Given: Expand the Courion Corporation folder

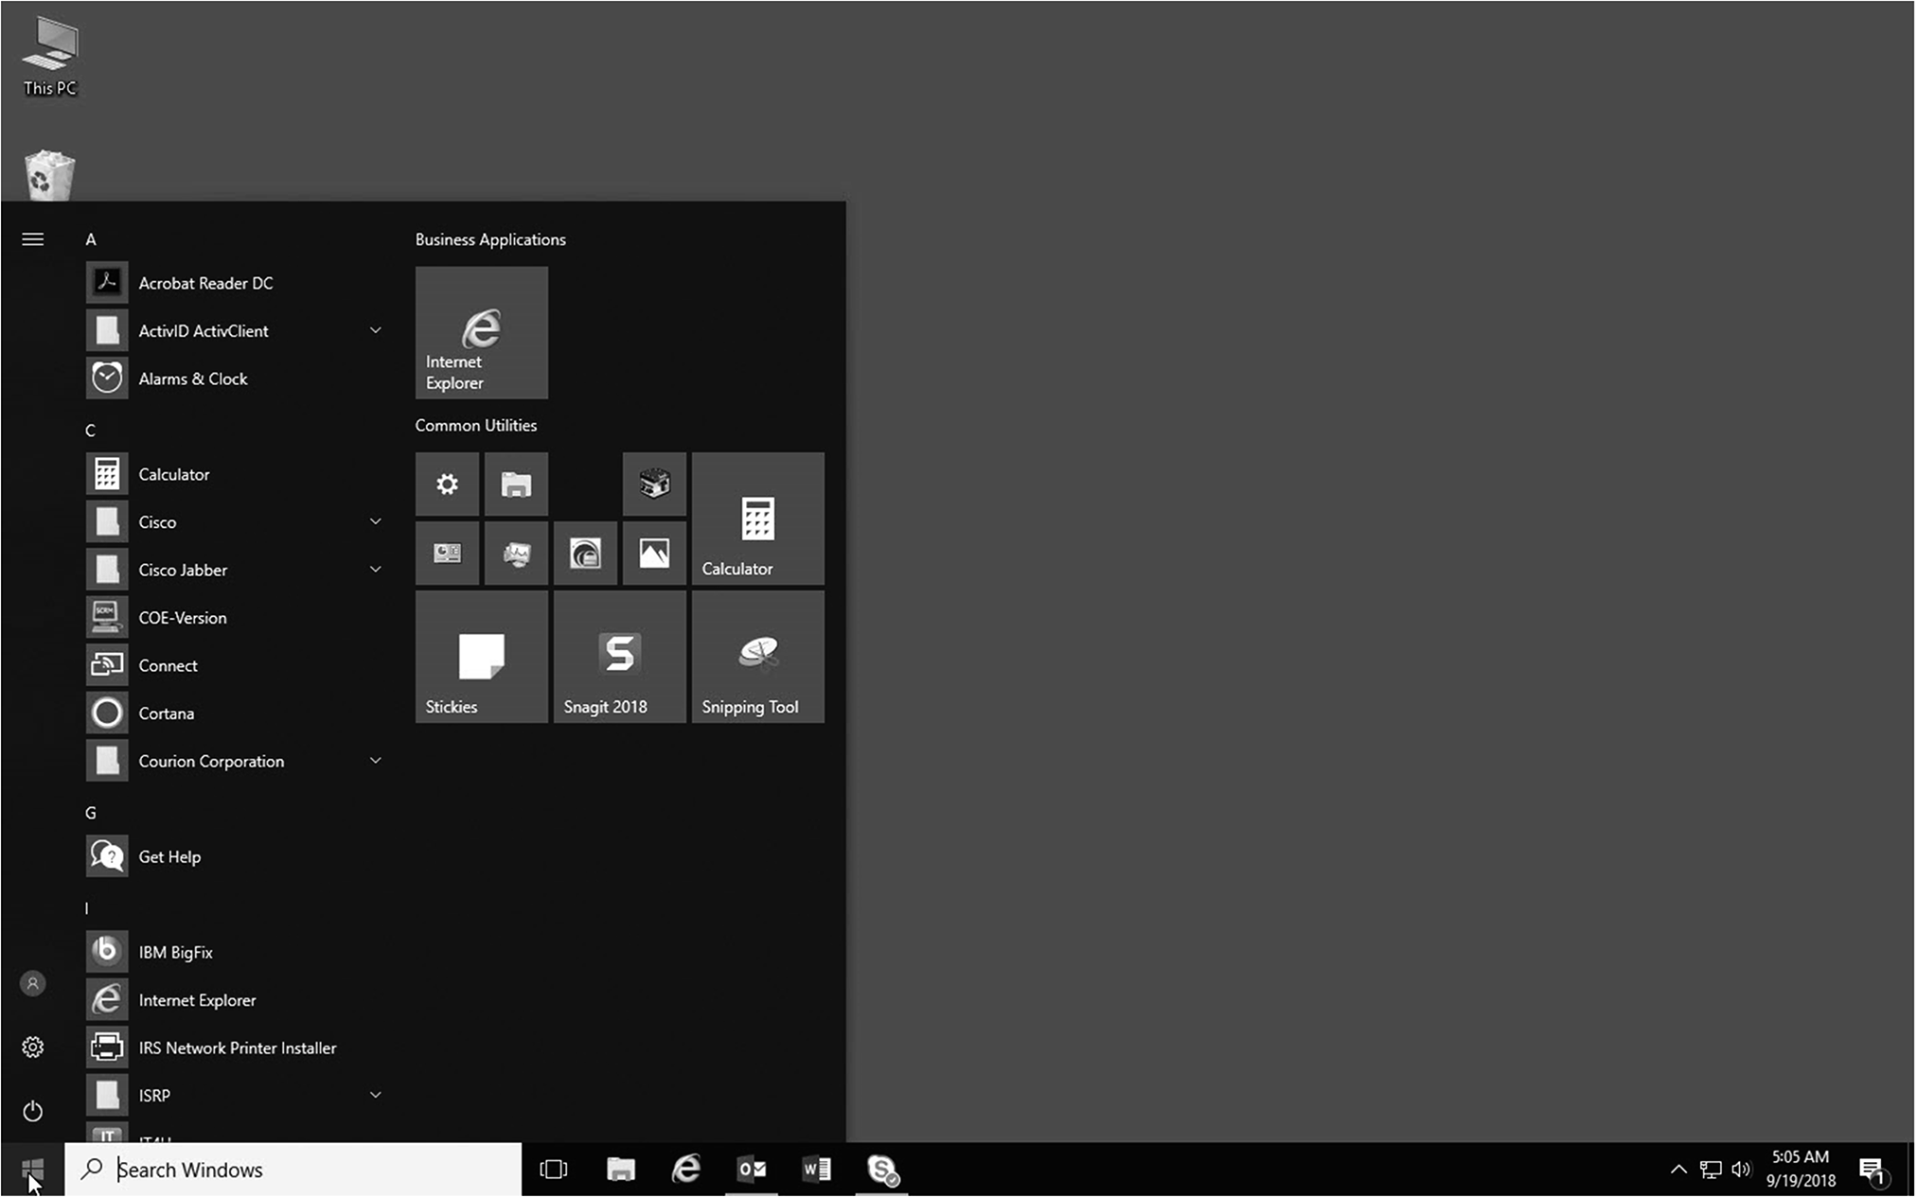Looking at the screenshot, I should coord(376,761).
